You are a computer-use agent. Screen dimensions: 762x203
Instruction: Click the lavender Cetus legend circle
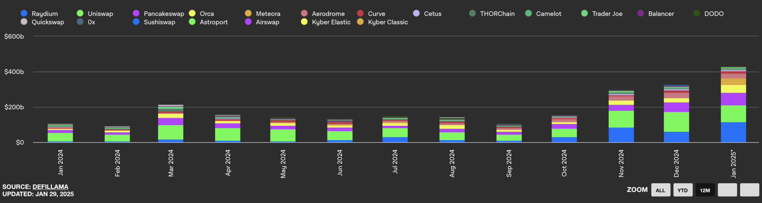pyautogui.click(x=416, y=13)
